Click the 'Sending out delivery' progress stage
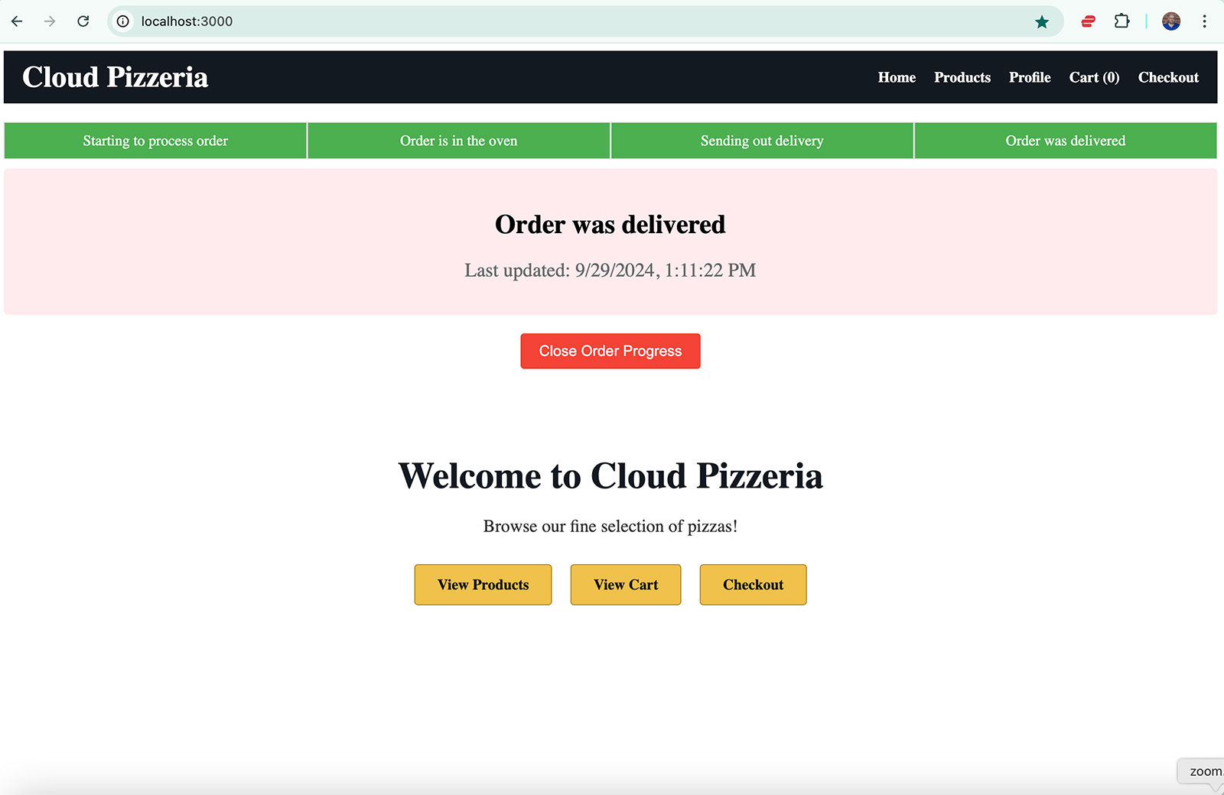 761,141
